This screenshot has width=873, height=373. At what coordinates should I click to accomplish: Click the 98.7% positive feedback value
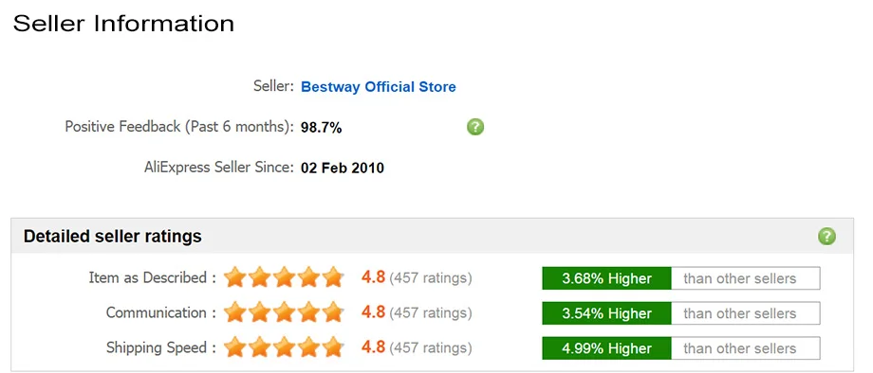[x=322, y=128]
